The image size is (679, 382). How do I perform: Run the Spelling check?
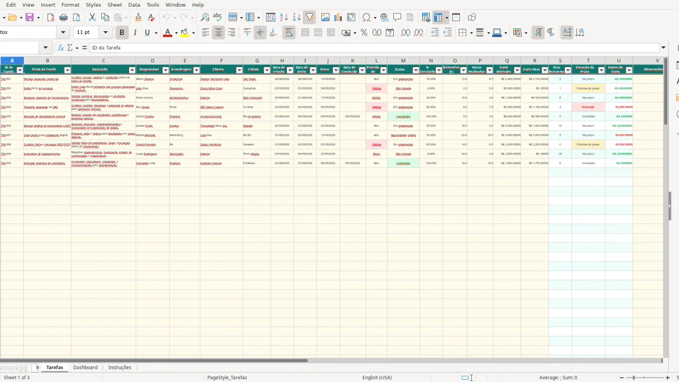pyautogui.click(x=217, y=18)
